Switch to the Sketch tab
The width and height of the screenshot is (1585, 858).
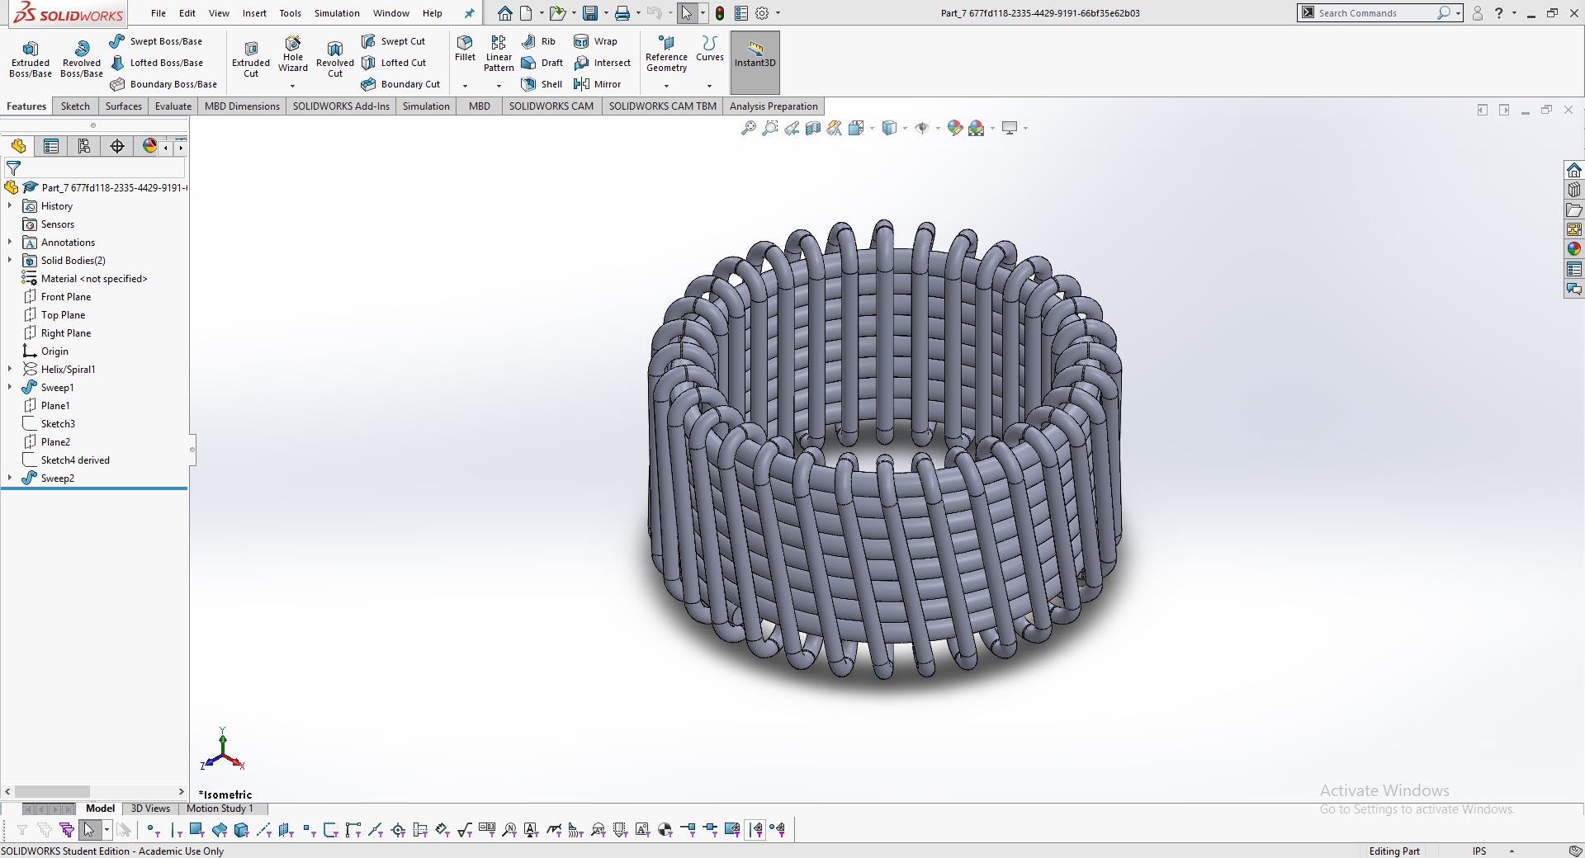75,106
